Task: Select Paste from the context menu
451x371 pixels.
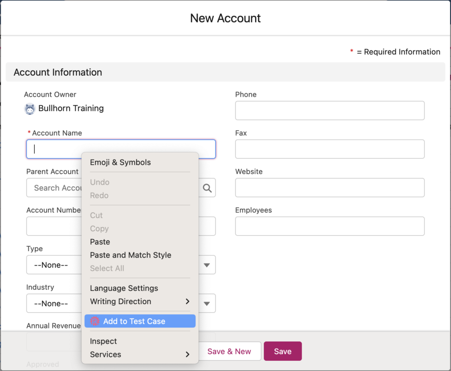Action: 100,242
